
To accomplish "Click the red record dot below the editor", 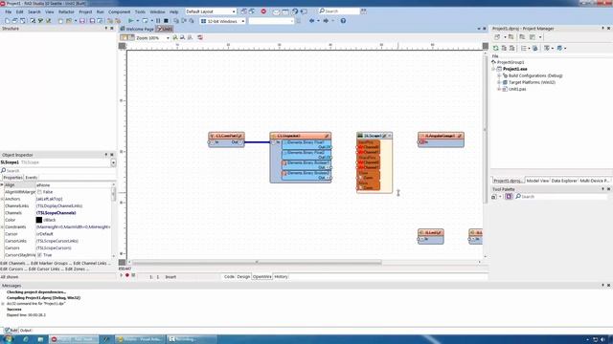I will (127, 275).
